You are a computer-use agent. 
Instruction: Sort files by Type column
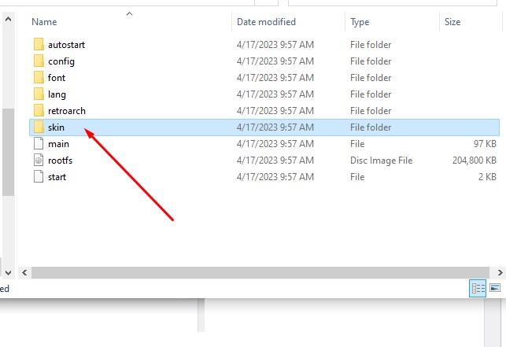coord(360,22)
